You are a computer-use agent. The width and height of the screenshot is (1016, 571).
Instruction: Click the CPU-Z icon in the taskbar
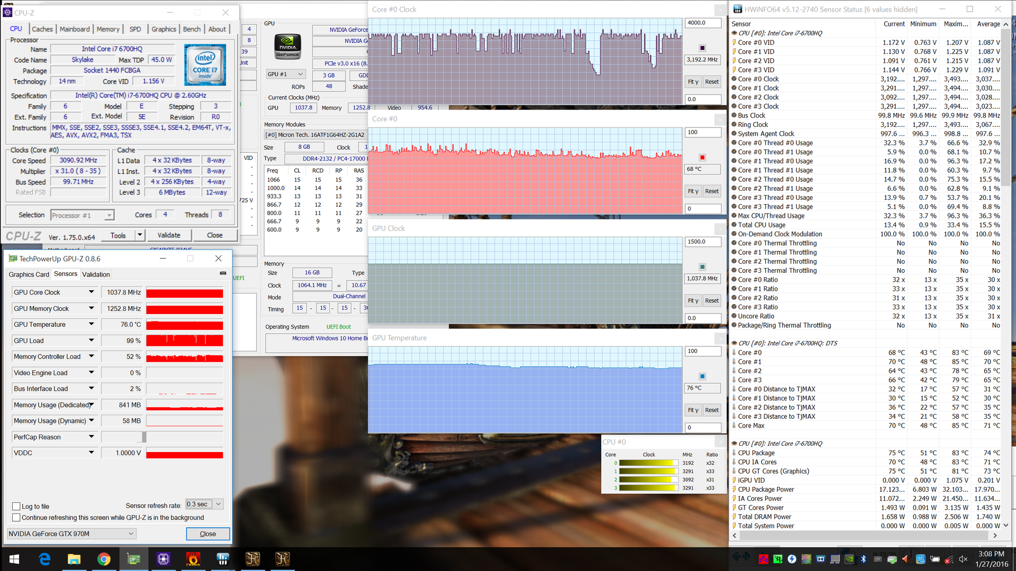[x=163, y=559]
